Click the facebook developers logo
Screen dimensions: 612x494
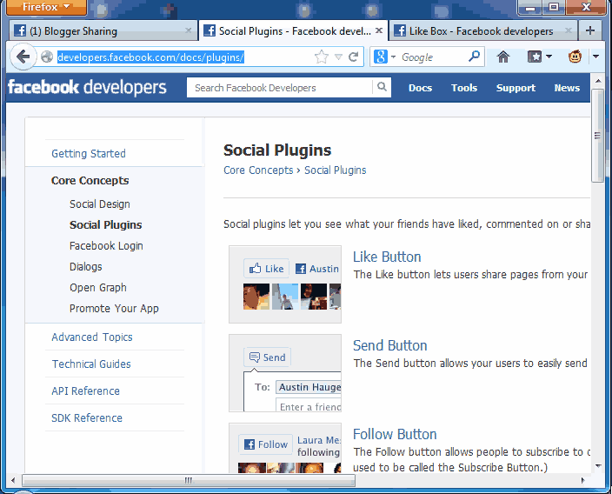pos(87,88)
